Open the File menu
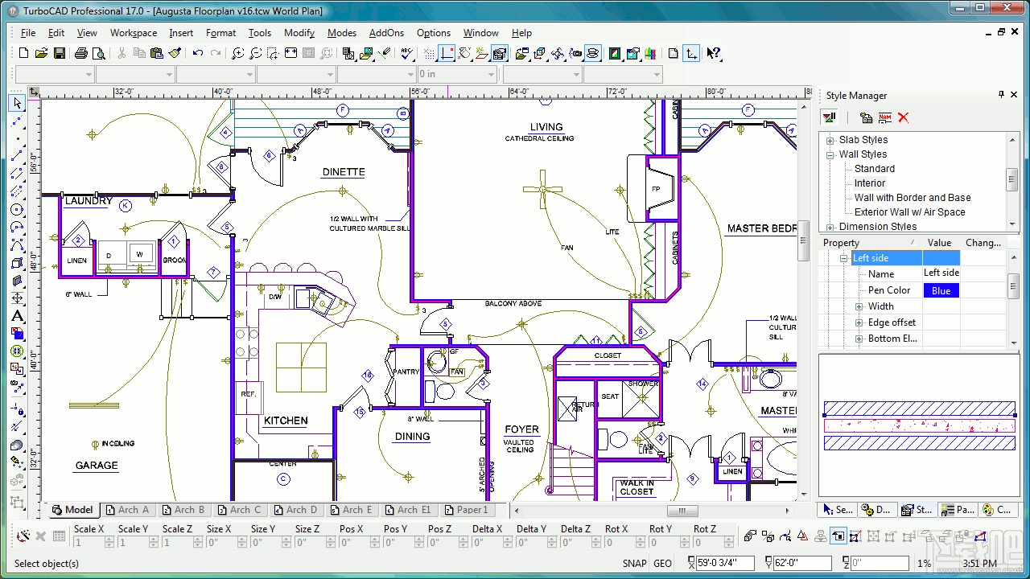Viewport: 1030px width, 579px height. [28, 33]
